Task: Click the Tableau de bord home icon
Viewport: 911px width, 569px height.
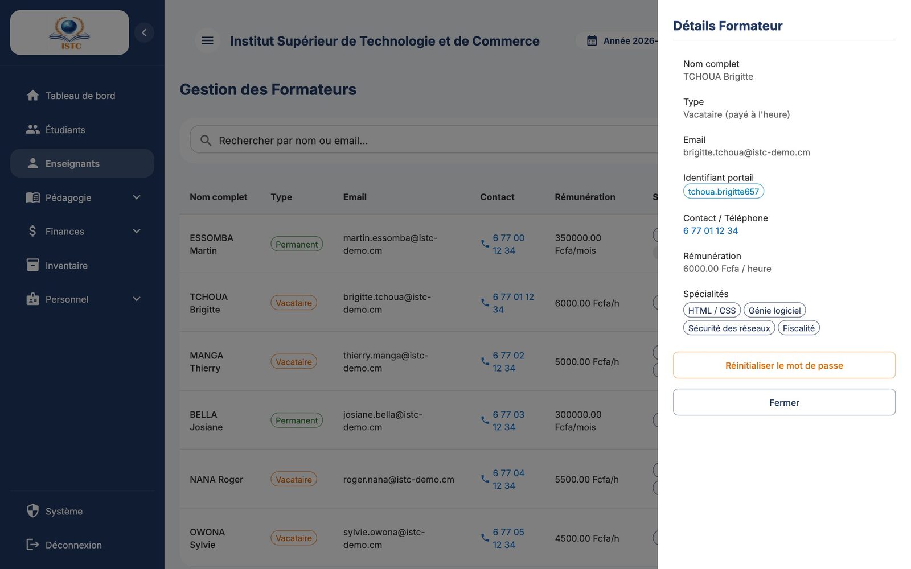Action: (x=33, y=96)
